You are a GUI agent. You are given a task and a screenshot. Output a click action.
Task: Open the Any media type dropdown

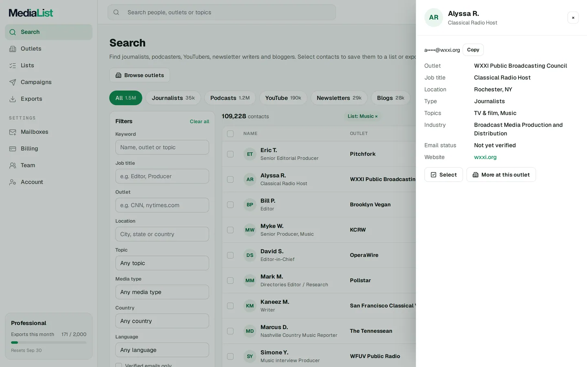[162, 292]
